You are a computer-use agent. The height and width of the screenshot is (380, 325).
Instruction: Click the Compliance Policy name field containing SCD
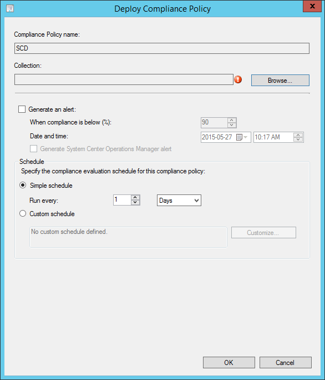162,48
